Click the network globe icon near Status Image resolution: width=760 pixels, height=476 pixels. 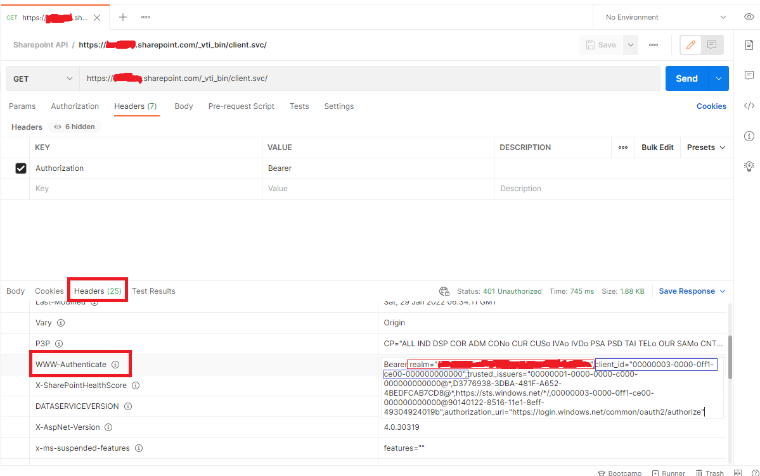pos(444,291)
